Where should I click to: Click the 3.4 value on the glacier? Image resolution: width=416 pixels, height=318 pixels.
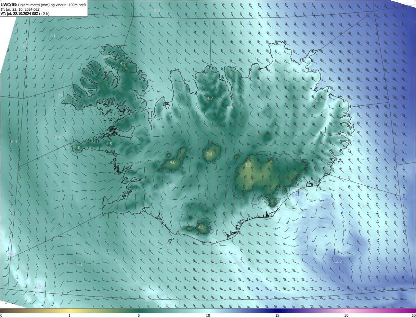coord(209,154)
